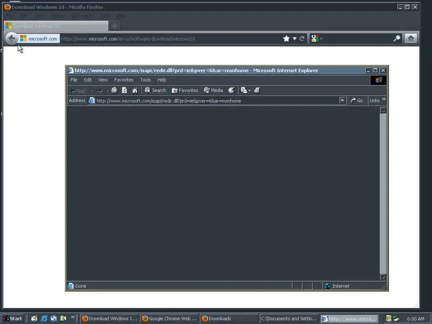Switch to C:\Documents and Settin... taskbar button
432x324 pixels.
[x=289, y=319]
